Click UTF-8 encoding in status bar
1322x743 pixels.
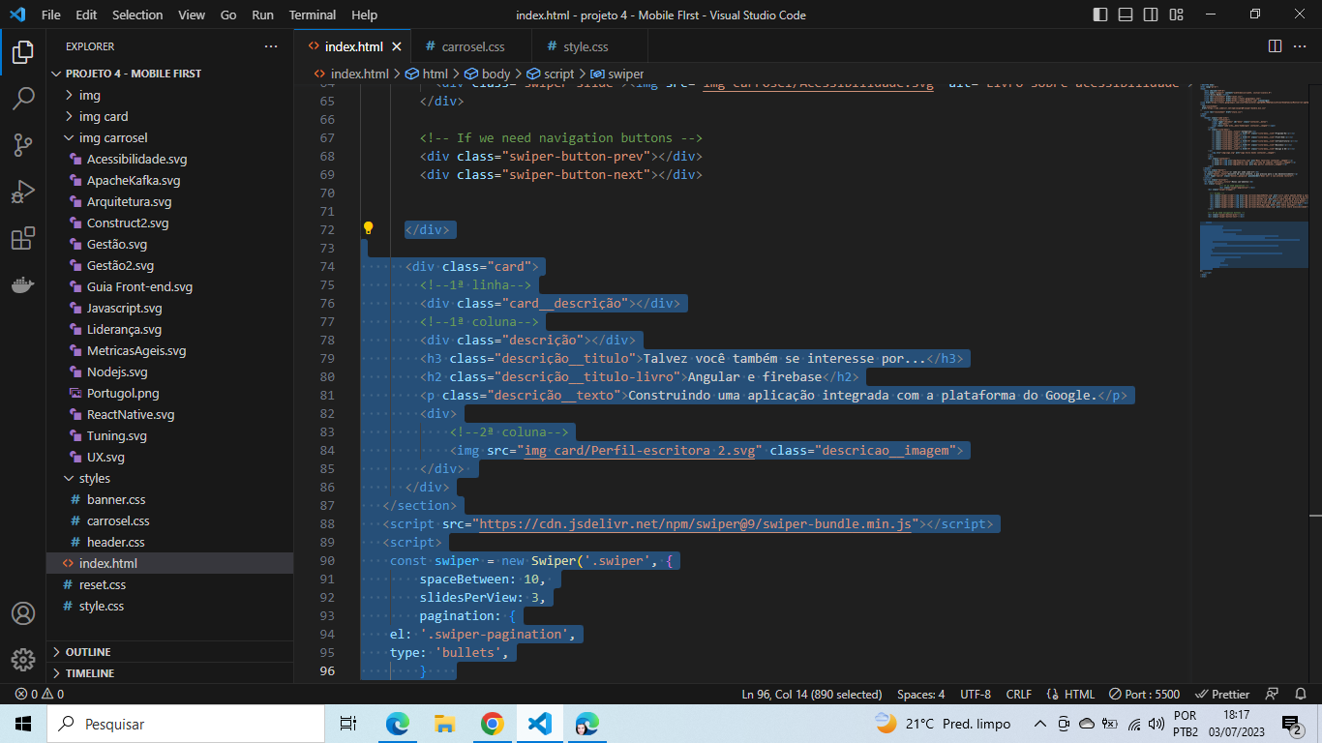coord(976,695)
